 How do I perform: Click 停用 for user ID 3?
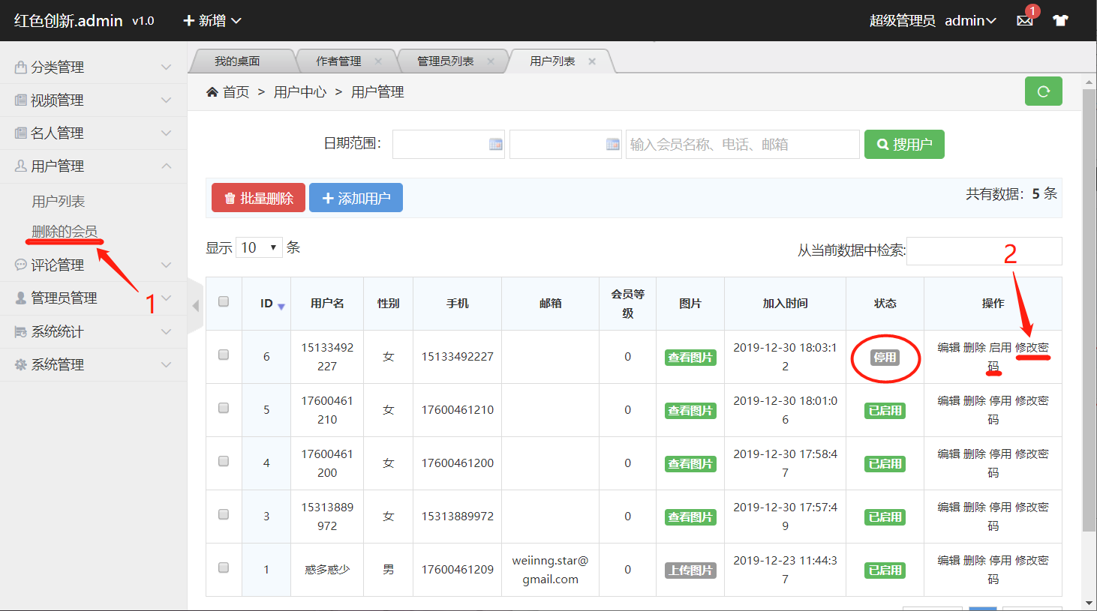(1000, 508)
